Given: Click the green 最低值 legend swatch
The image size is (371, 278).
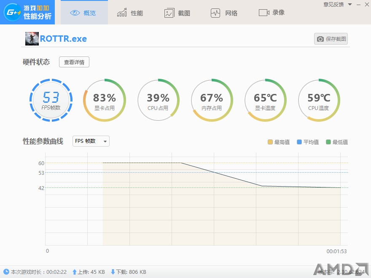Looking at the screenshot, I should click(x=328, y=142).
